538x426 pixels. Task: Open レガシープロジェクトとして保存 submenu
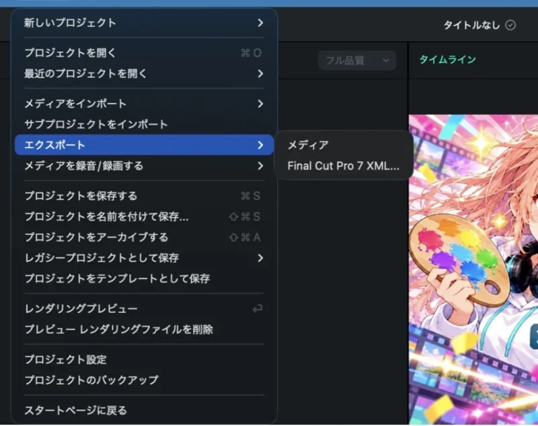pyautogui.click(x=144, y=258)
